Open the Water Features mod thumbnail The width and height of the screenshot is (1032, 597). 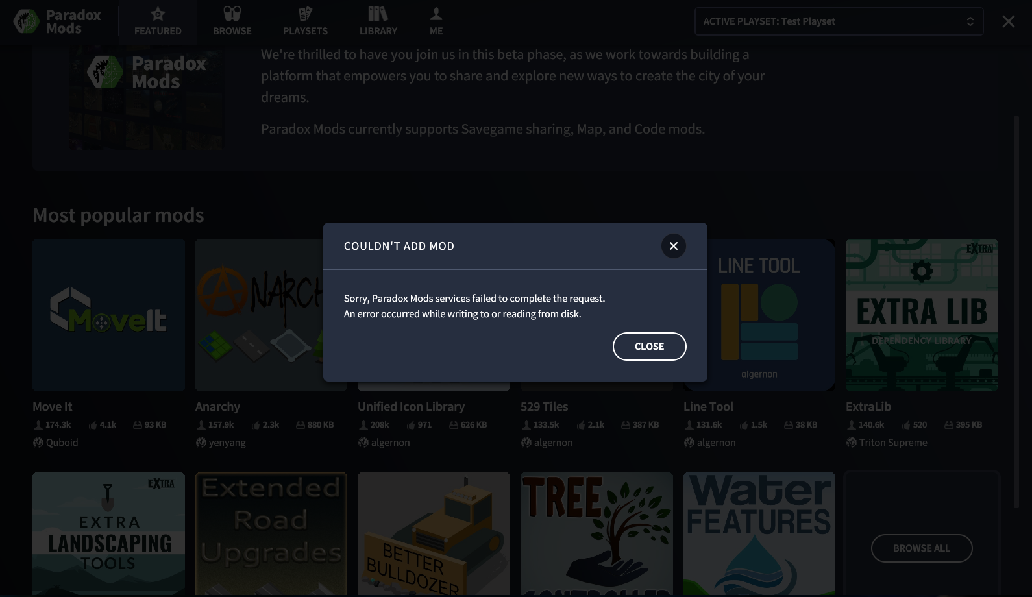[759, 534]
